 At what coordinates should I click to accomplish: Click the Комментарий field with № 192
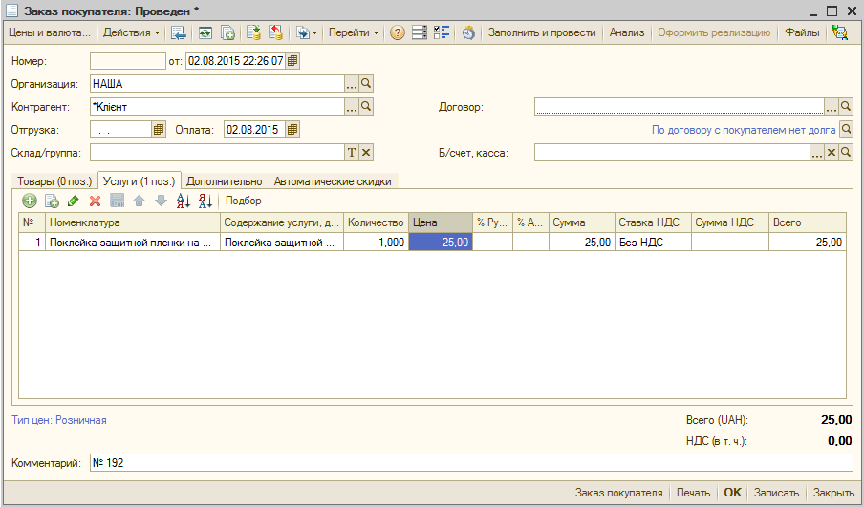[x=471, y=463]
